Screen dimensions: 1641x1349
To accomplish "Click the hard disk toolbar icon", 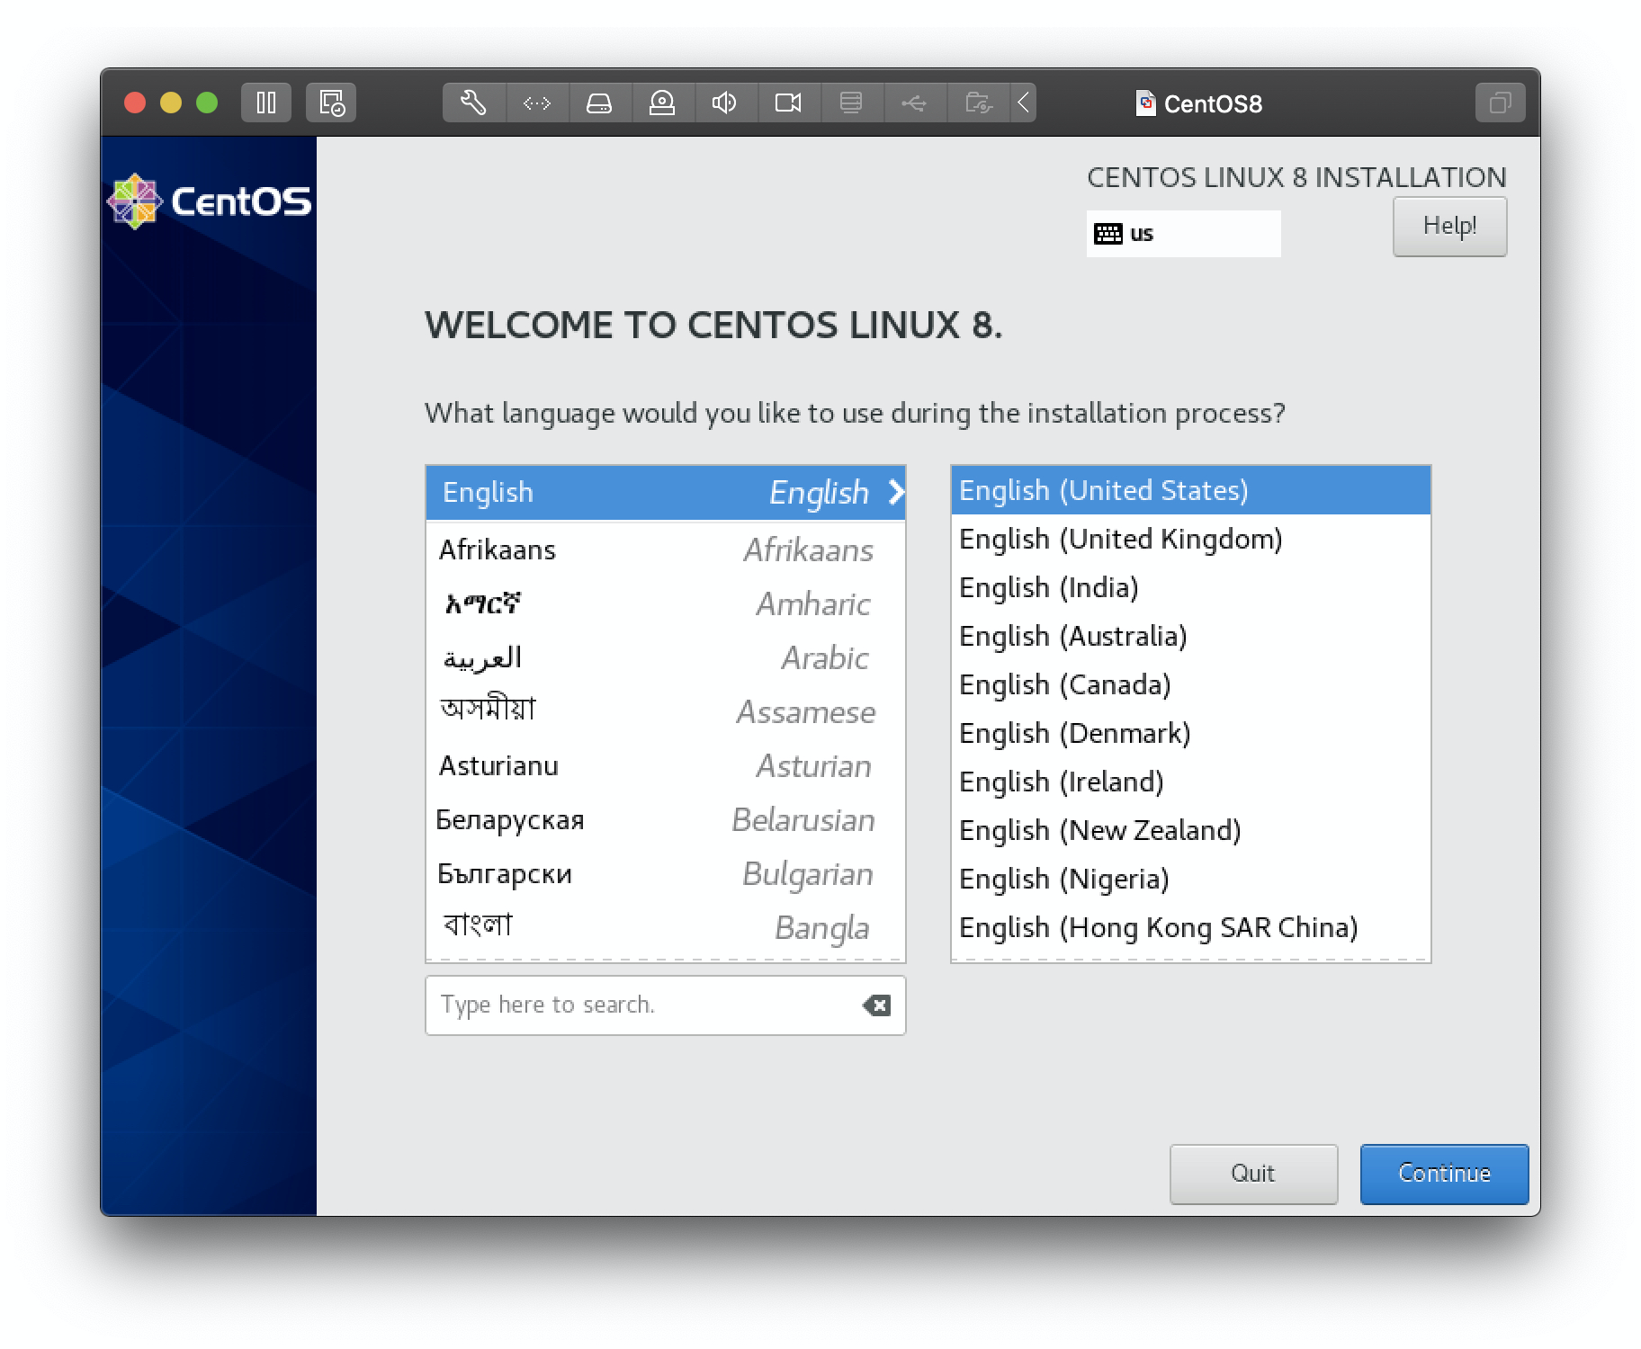I will click(x=599, y=103).
